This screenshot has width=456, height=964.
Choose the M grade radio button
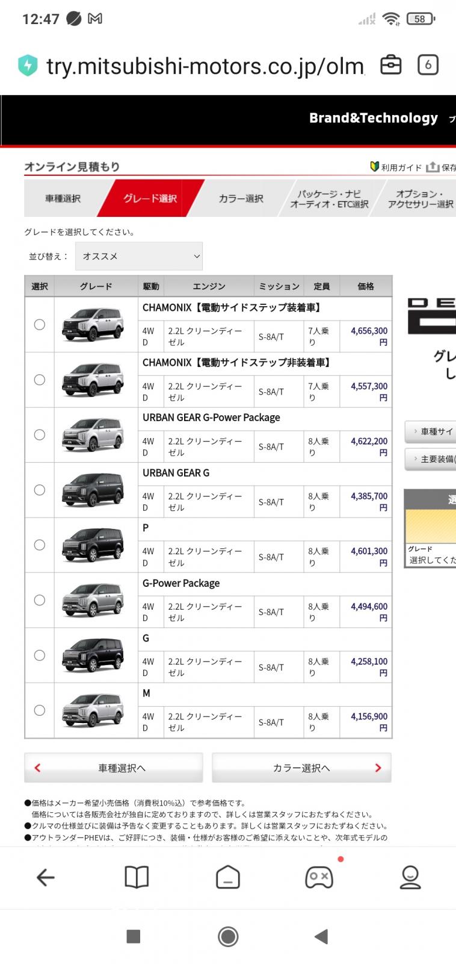point(40,710)
